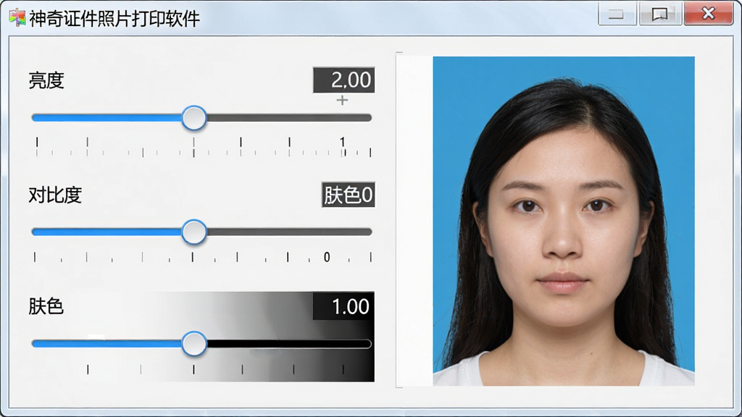Close the 神奇证件照片打印软件 window
Viewport: 742px width, 417px height.
click(x=709, y=14)
